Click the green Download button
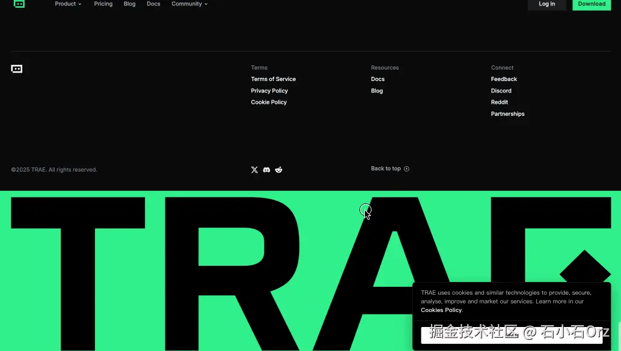 pos(592,4)
